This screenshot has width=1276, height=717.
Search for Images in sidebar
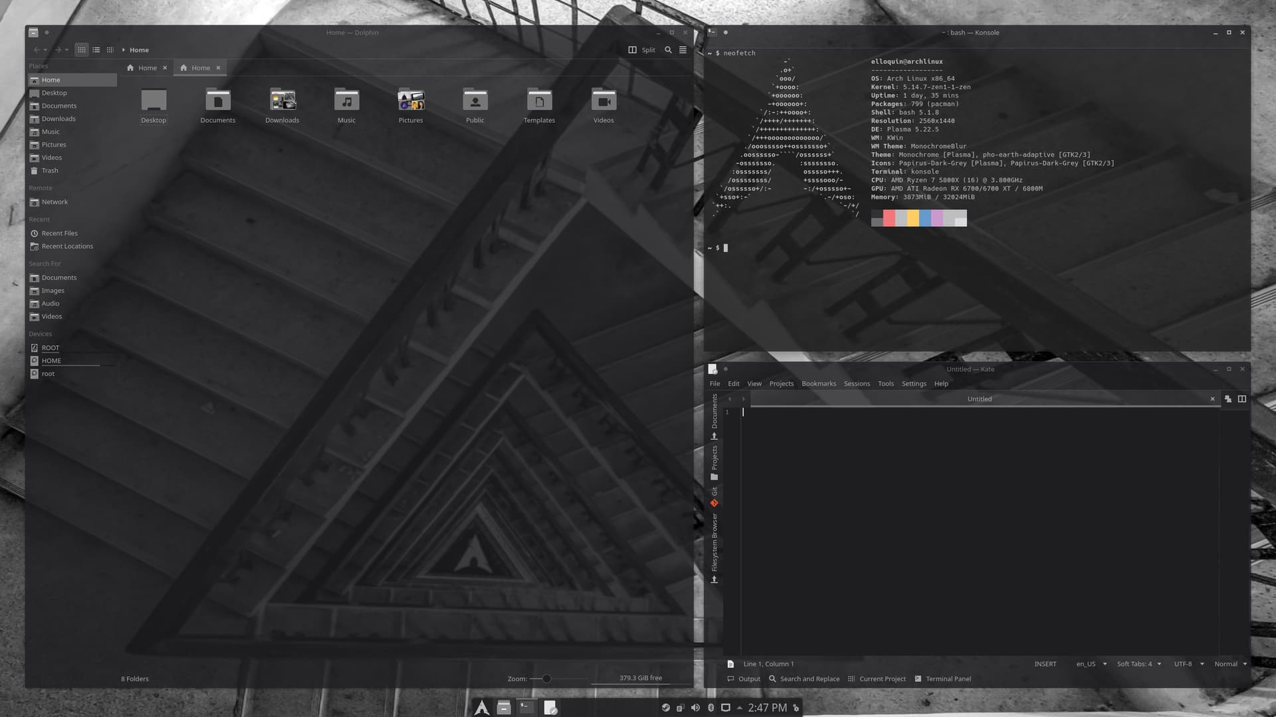(x=72, y=291)
